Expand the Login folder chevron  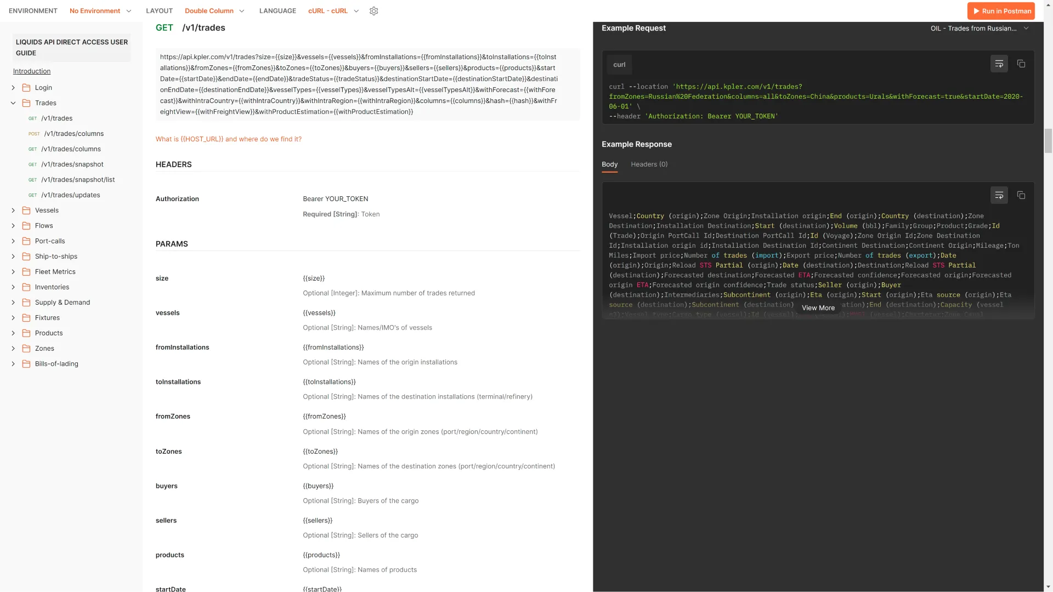coord(13,88)
